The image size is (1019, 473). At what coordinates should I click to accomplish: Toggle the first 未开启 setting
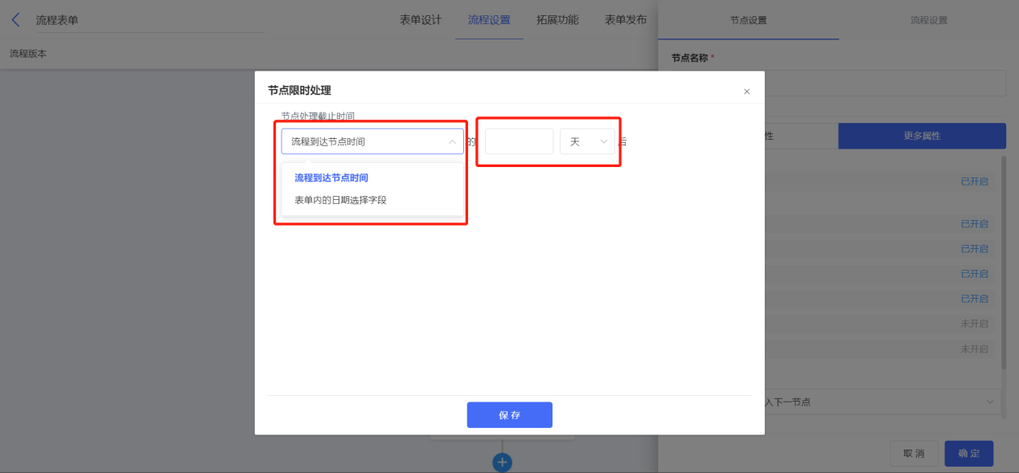click(x=974, y=324)
